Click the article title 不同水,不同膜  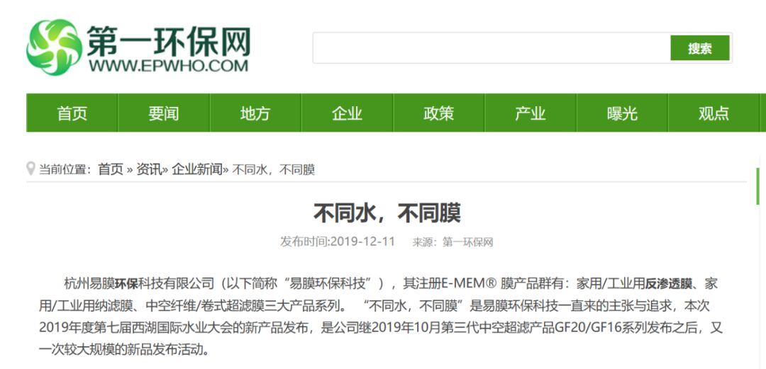[387, 212]
